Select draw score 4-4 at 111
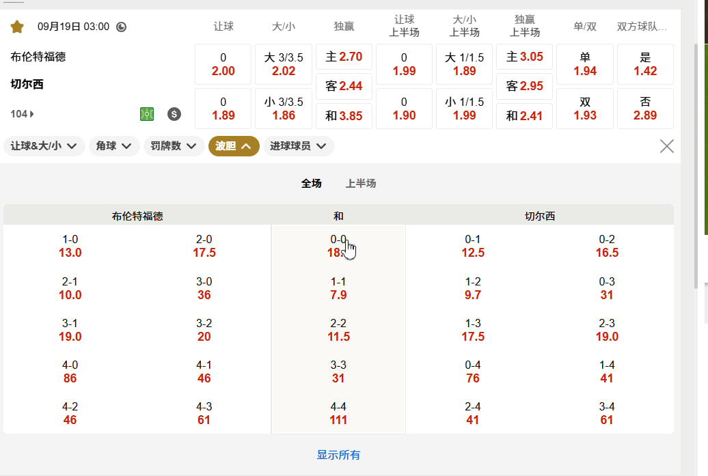 [338, 413]
